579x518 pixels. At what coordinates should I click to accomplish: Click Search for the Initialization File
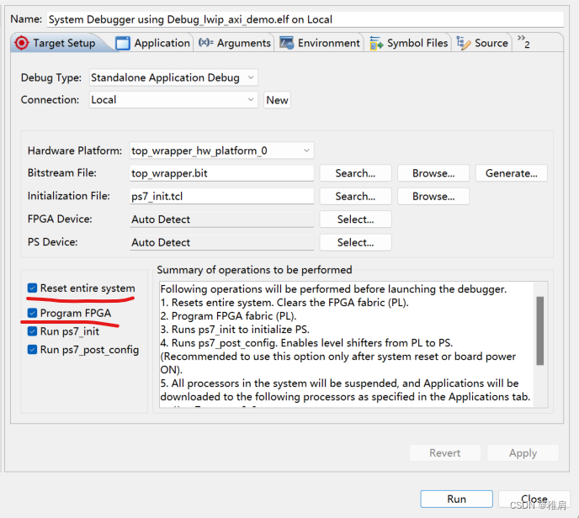click(355, 196)
